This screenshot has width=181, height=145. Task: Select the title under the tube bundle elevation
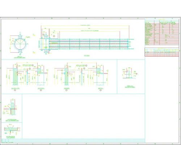[87, 55]
